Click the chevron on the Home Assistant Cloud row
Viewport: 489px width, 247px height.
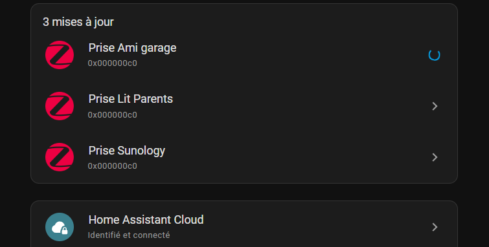pyautogui.click(x=435, y=227)
